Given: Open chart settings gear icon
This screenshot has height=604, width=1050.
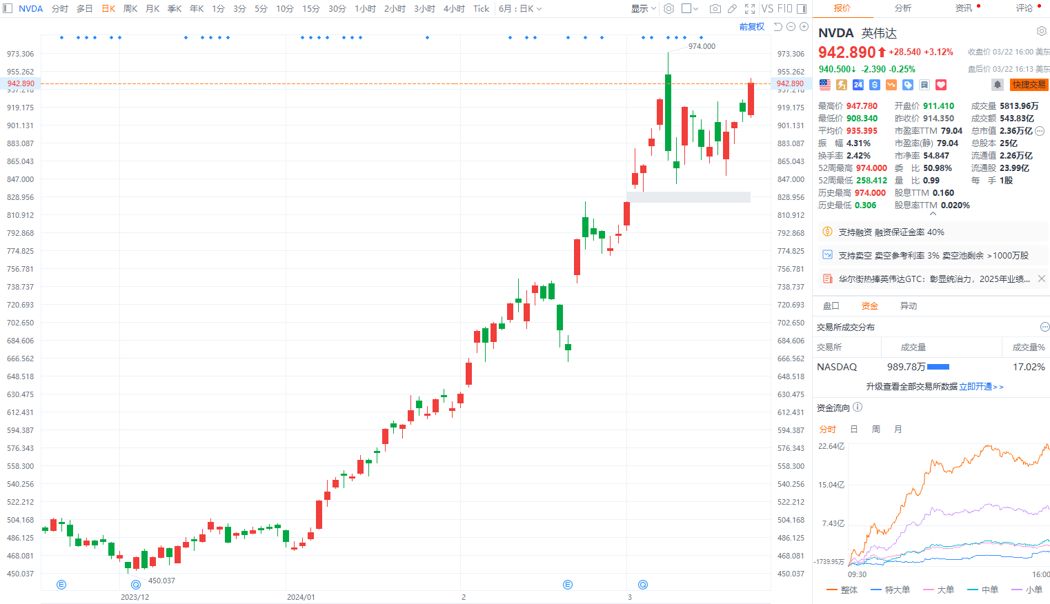Looking at the screenshot, I should point(668,8).
